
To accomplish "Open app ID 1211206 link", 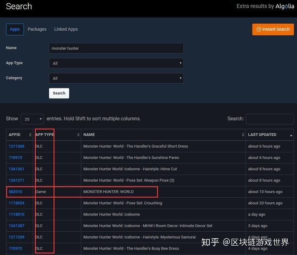I will [x=17, y=146].
